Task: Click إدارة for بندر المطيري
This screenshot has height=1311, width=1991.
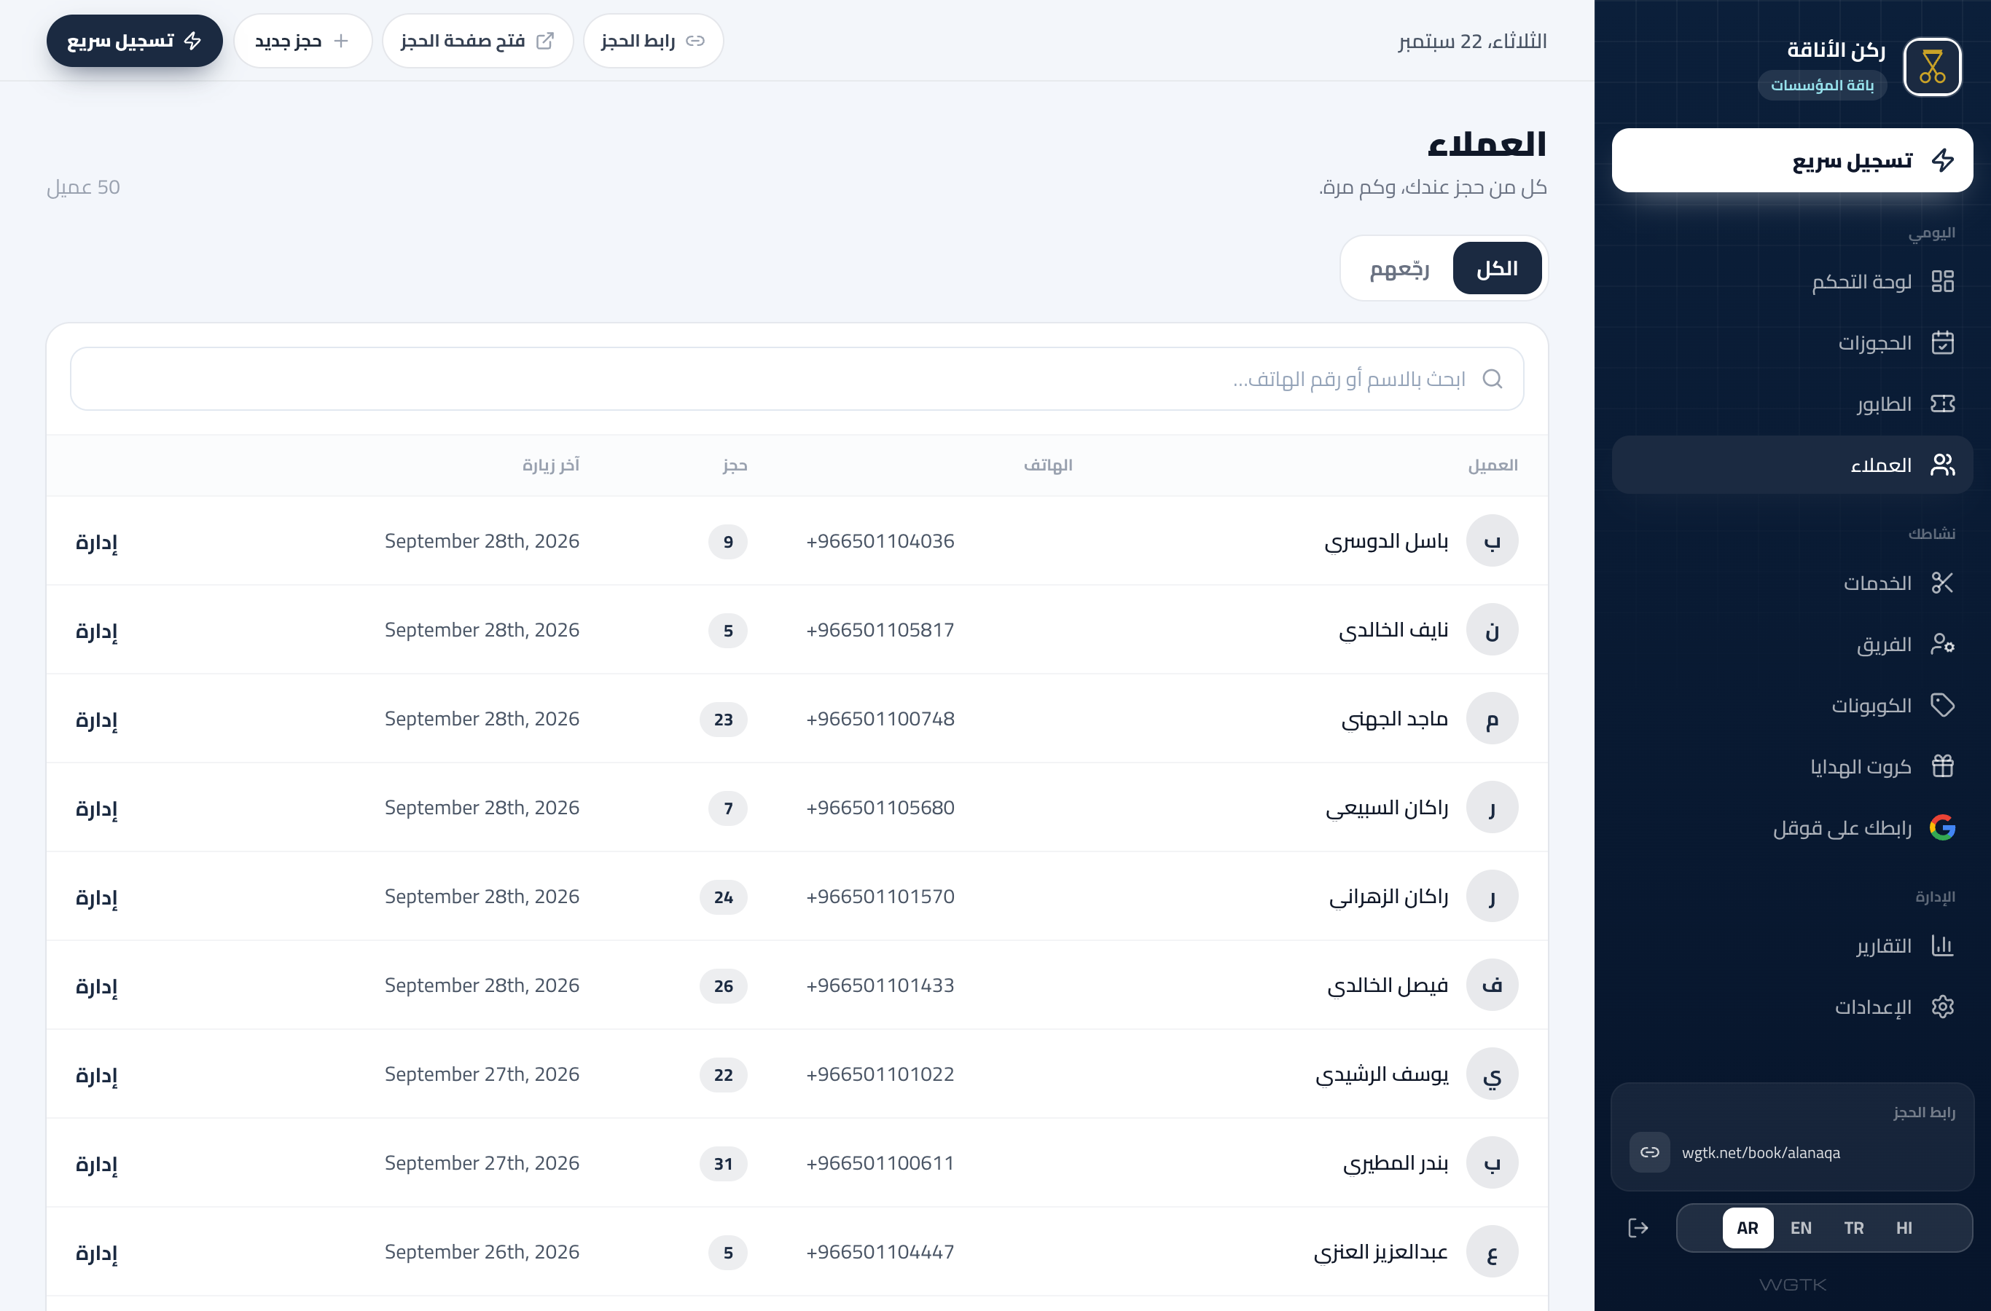Action: (x=97, y=1164)
